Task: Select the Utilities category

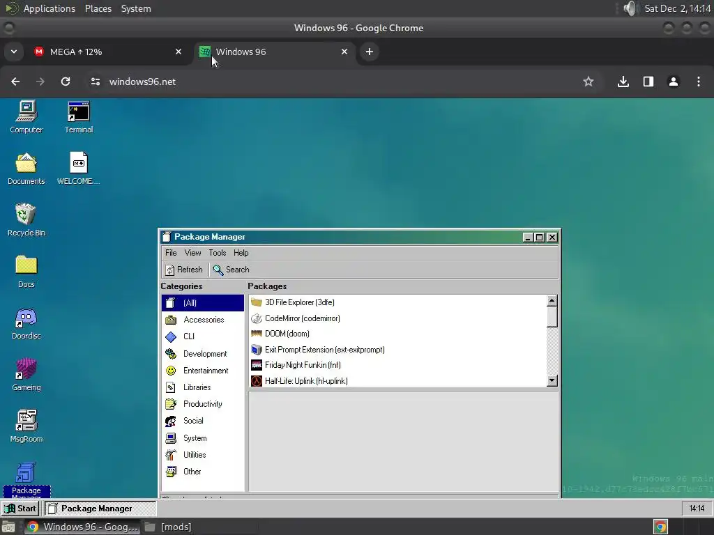Action: pyautogui.click(x=203, y=455)
